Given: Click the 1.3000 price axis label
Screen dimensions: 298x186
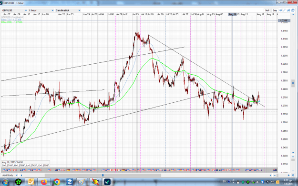Looking at the screenshot, I should point(284,56).
